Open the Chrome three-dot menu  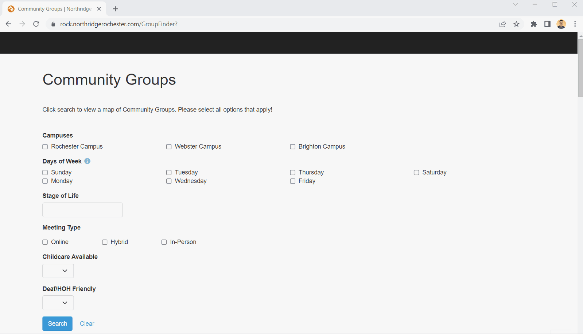click(x=575, y=24)
